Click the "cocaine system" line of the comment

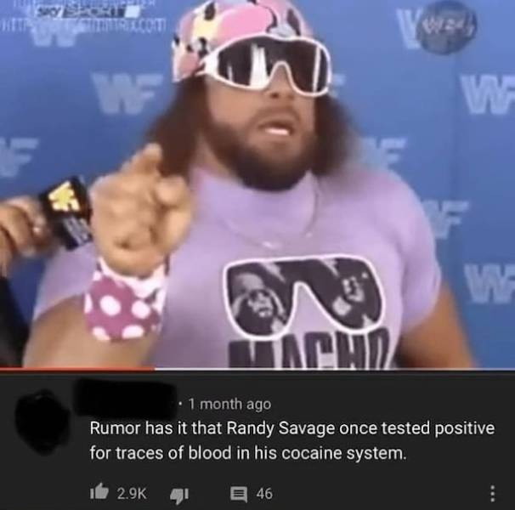(x=248, y=454)
